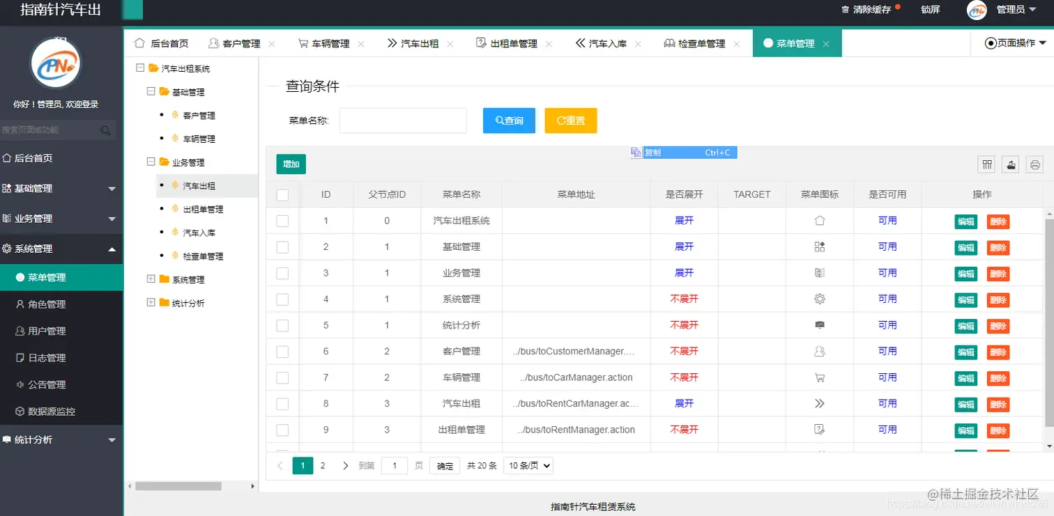Check the row with ID 6
This screenshot has width=1054, height=516.
pyautogui.click(x=282, y=352)
